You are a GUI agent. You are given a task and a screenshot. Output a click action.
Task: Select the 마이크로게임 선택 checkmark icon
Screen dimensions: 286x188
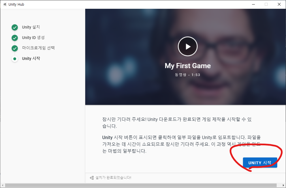pos(15,48)
